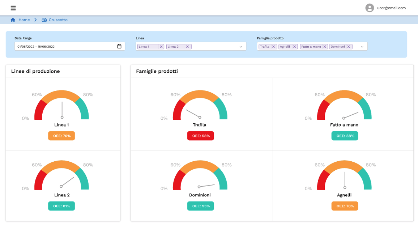The width and height of the screenshot is (418, 234).
Task: Click the Dominioni gauge chart
Action: (200, 175)
